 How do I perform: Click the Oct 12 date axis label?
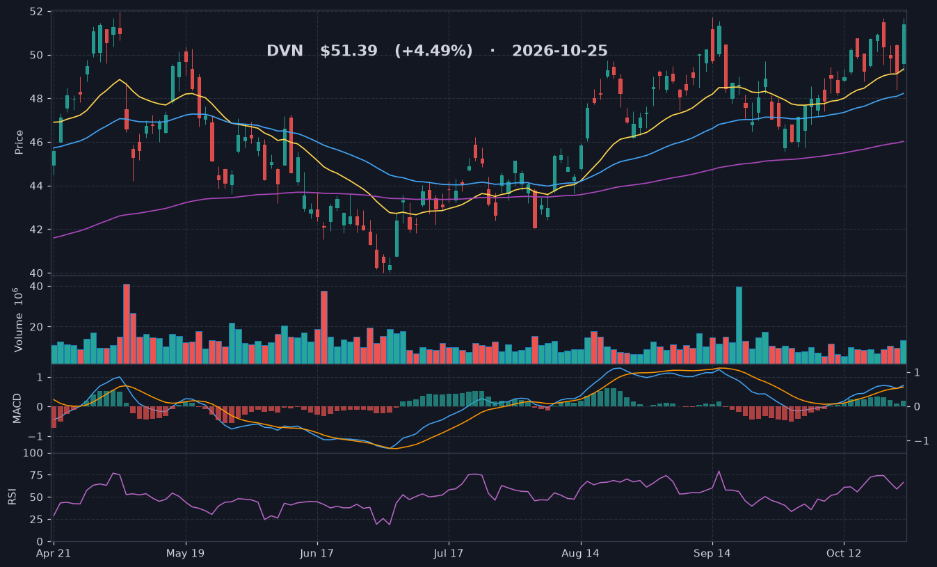(x=844, y=554)
